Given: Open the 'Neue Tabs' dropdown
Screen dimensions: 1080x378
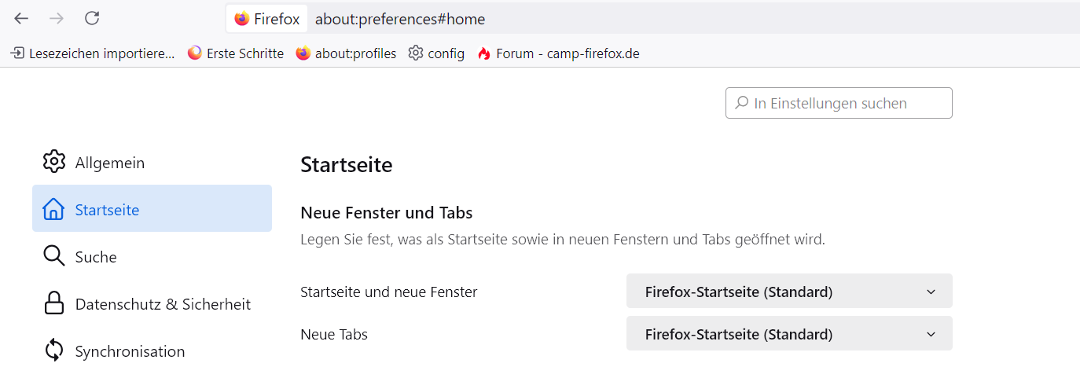Looking at the screenshot, I should point(788,334).
